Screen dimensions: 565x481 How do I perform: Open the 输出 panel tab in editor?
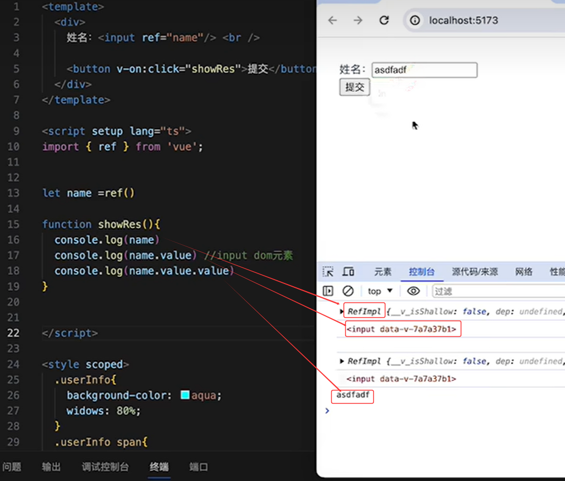(x=51, y=467)
